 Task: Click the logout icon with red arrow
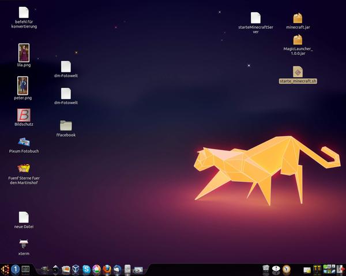click(341, 269)
